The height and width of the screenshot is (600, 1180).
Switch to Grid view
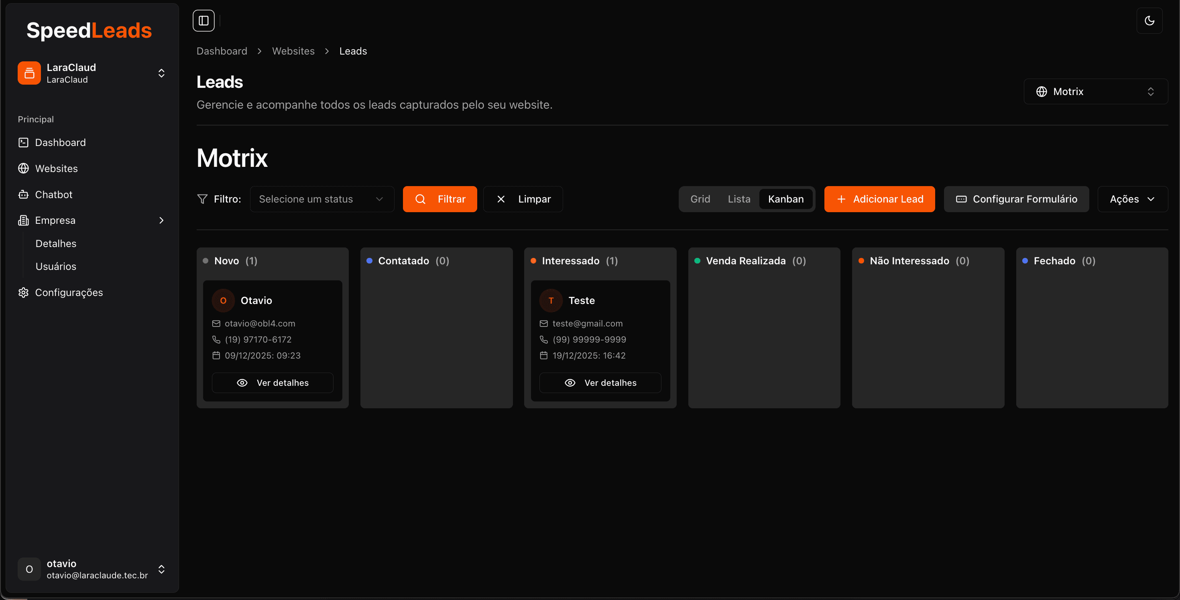[x=700, y=199]
